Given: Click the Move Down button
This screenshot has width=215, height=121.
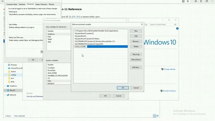Looking at the screenshot, I should (x=136, y=60).
